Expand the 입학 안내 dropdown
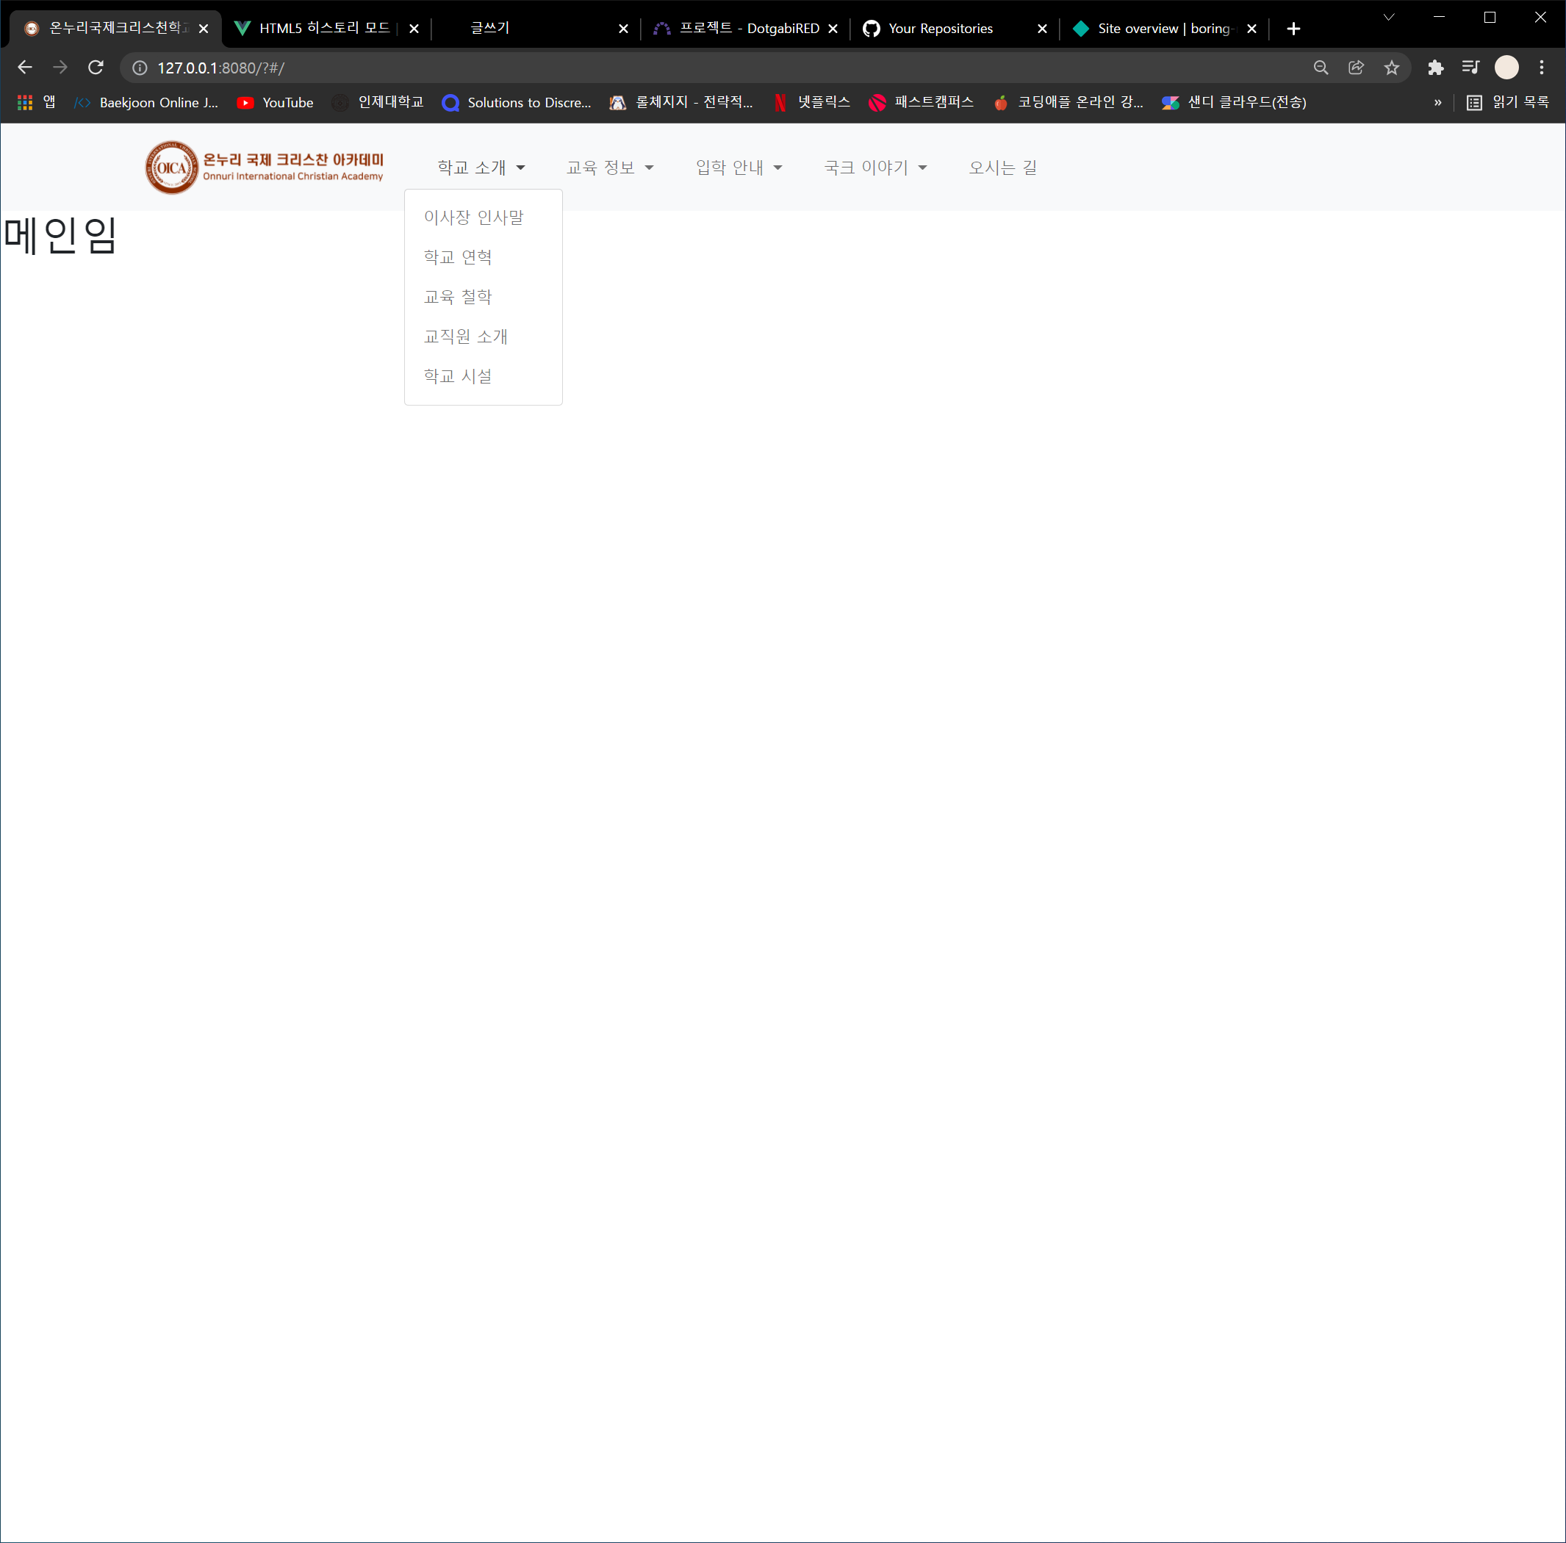 click(739, 168)
